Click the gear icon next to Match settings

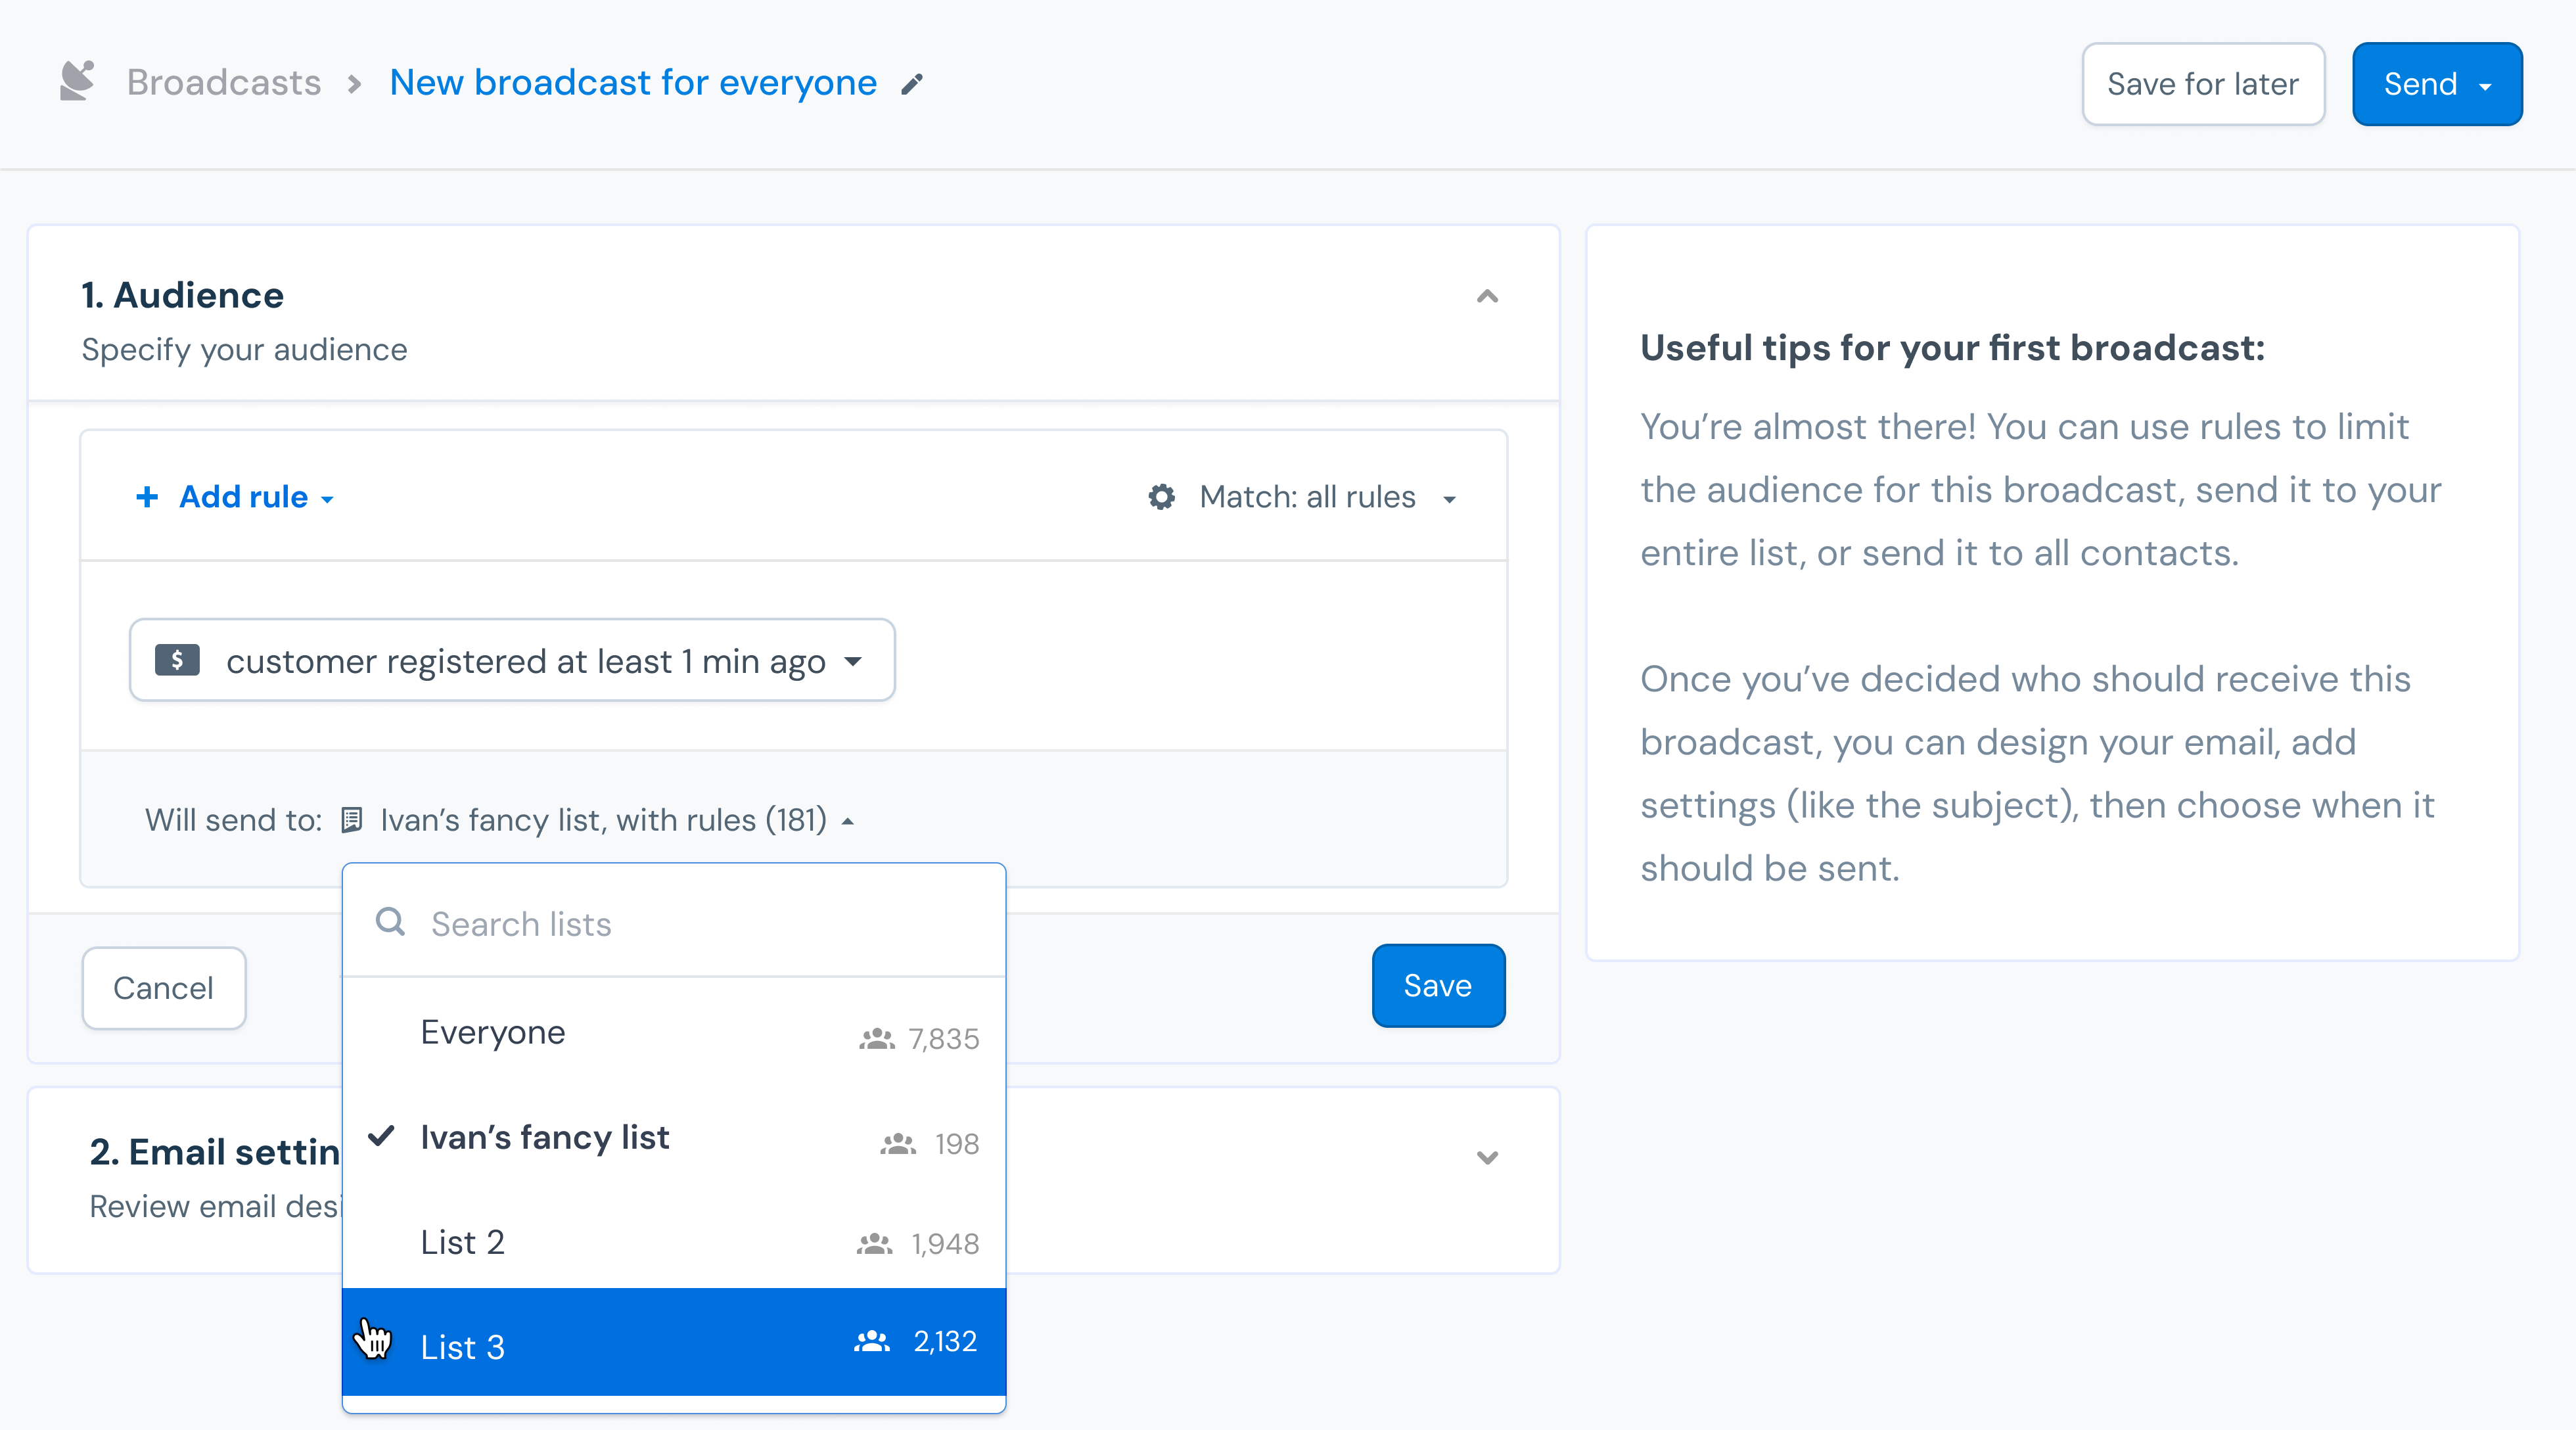tap(1160, 496)
